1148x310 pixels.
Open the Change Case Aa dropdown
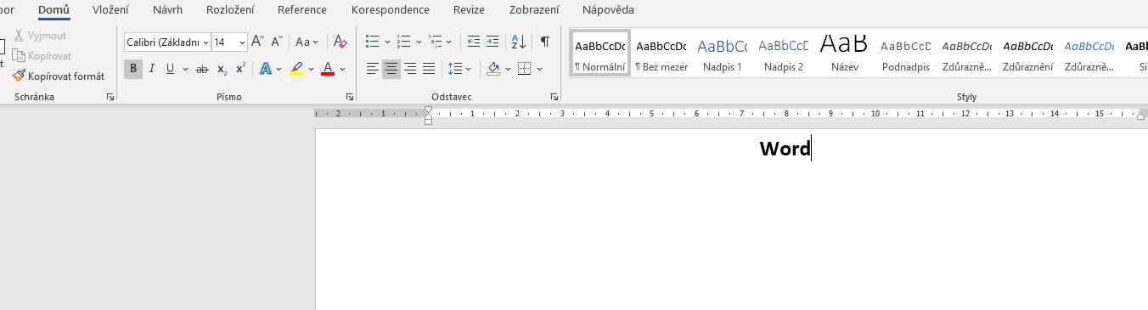pos(307,42)
